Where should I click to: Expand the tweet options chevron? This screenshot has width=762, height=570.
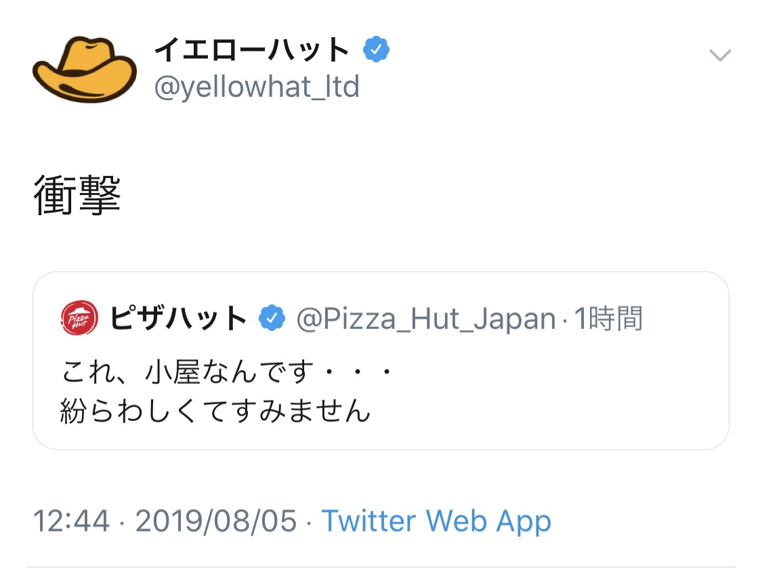[x=719, y=55]
